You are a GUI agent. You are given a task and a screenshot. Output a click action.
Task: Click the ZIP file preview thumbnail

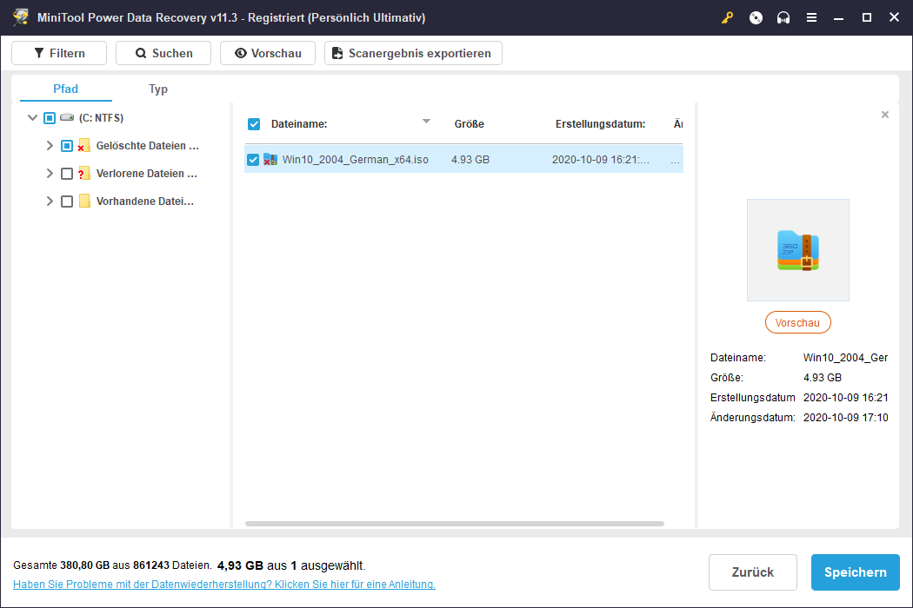click(797, 250)
